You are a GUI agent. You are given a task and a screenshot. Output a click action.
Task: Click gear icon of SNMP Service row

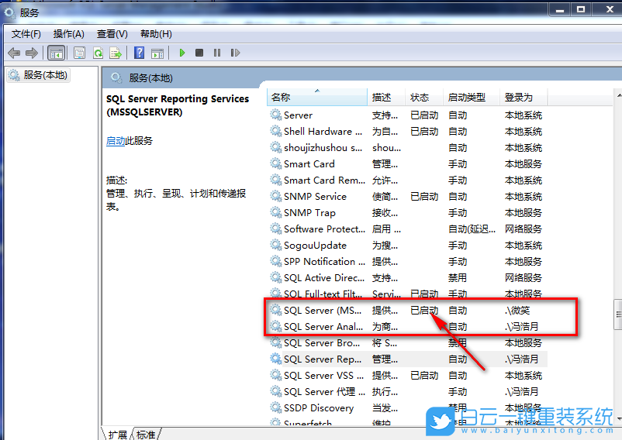[x=275, y=196]
